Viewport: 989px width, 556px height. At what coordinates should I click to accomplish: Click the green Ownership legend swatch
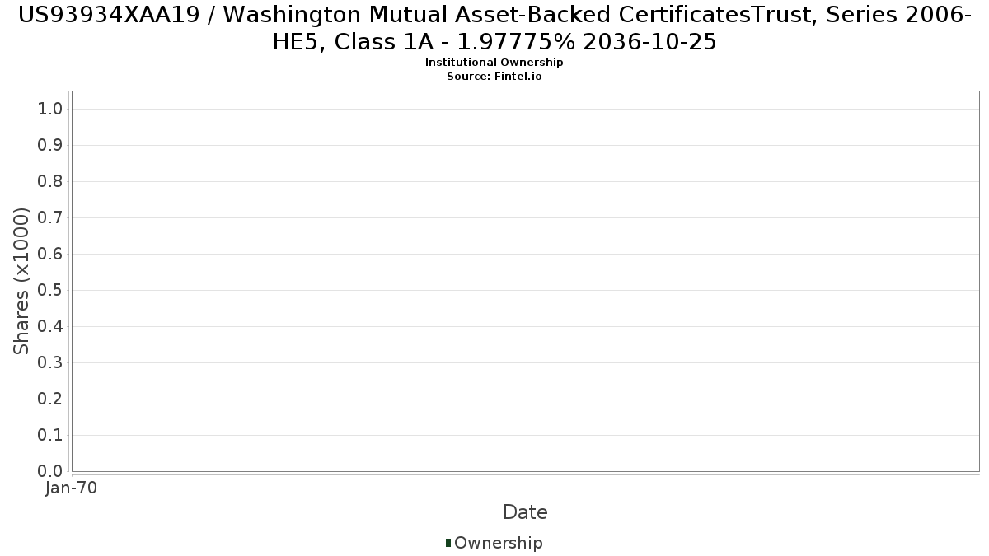point(448,543)
